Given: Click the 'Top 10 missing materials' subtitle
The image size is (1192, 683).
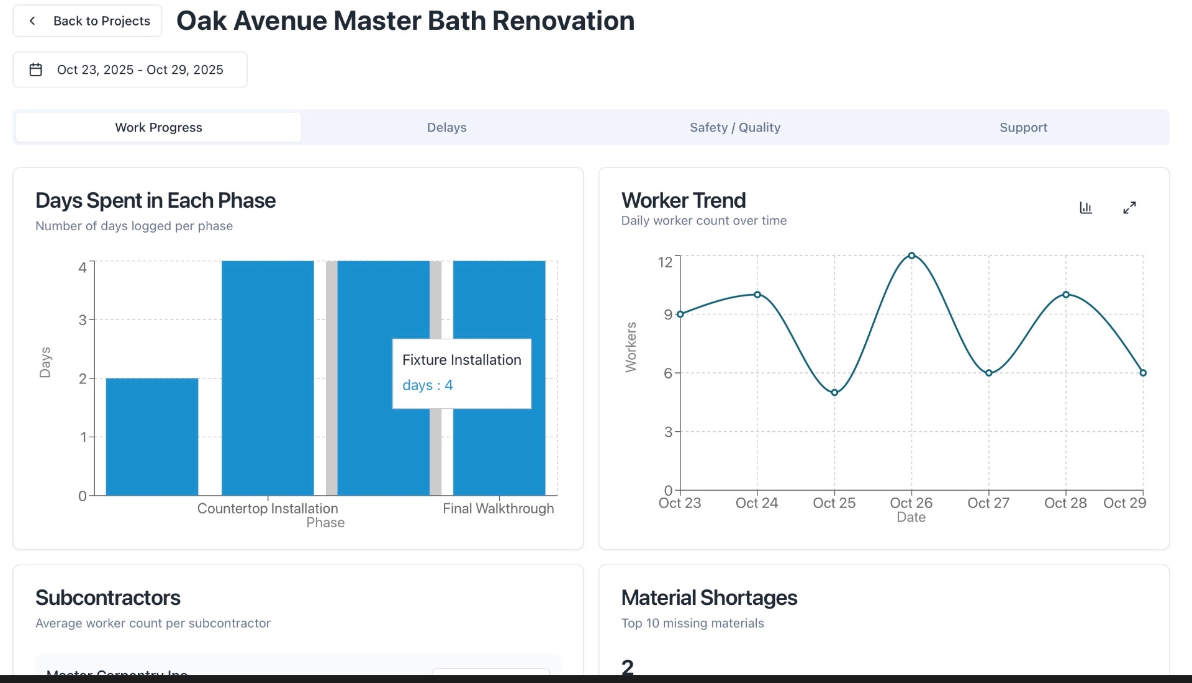Looking at the screenshot, I should (x=692, y=623).
